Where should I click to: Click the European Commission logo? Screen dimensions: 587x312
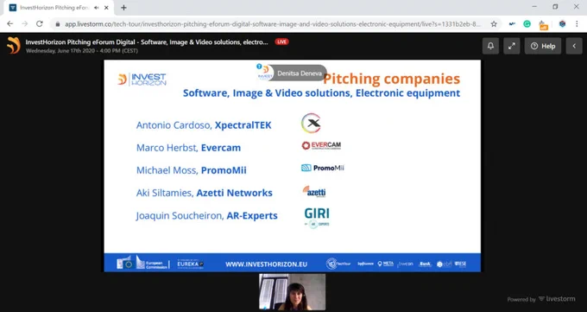[x=142, y=264]
